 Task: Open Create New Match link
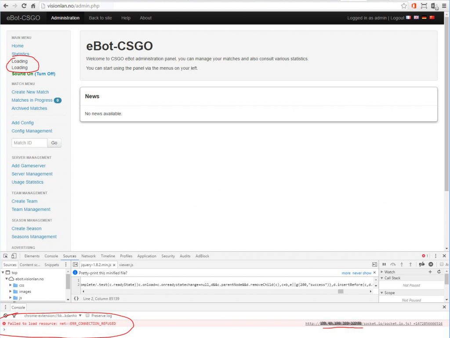click(x=30, y=92)
